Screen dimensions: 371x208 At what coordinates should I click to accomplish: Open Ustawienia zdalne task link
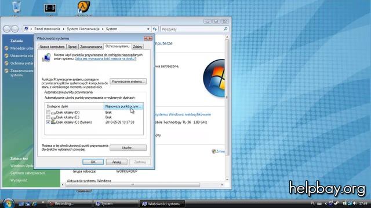(x=21, y=55)
